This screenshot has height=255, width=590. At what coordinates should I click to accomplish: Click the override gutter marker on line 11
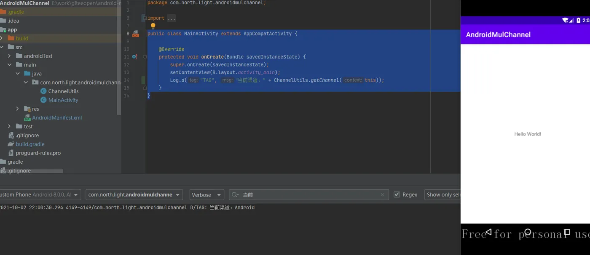(x=134, y=57)
